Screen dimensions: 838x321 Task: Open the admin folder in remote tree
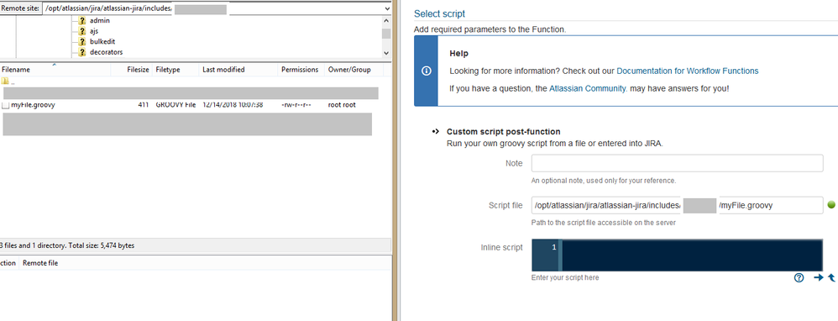coord(99,20)
